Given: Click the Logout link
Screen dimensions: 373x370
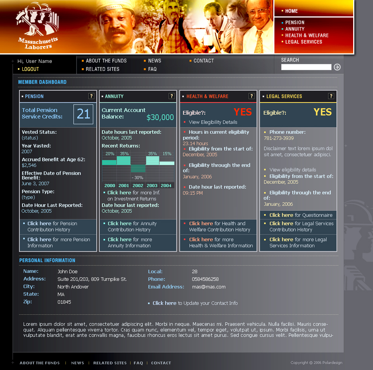Looking at the screenshot, I should [x=30, y=69].
